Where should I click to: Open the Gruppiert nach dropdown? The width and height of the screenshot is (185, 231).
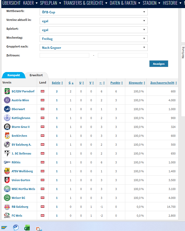(x=93, y=48)
